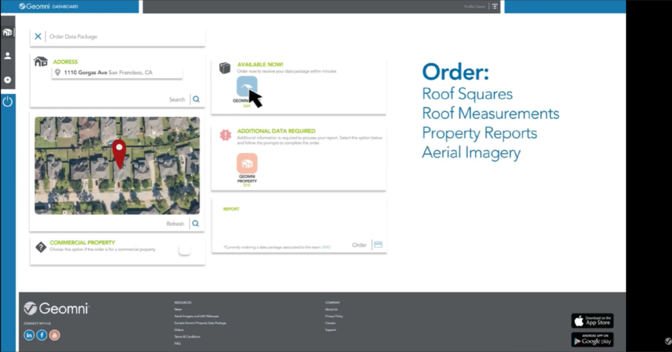Click the AVAILABLE NOW! heading
The height and width of the screenshot is (352, 672).
(260, 64)
